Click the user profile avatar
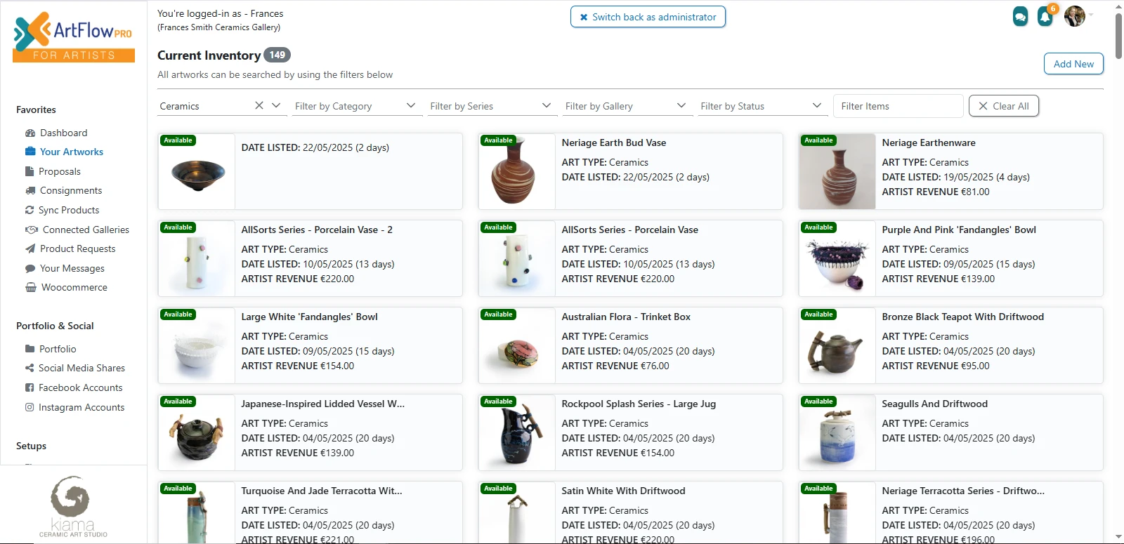Viewport: 1124px width, 544px height. [x=1074, y=16]
